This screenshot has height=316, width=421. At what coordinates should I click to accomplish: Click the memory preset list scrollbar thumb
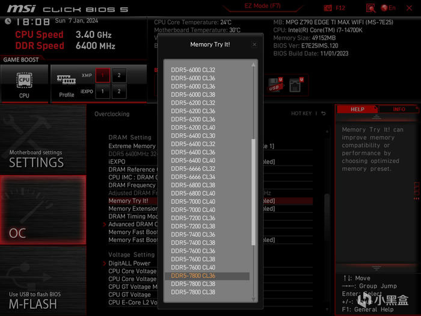tap(253, 192)
